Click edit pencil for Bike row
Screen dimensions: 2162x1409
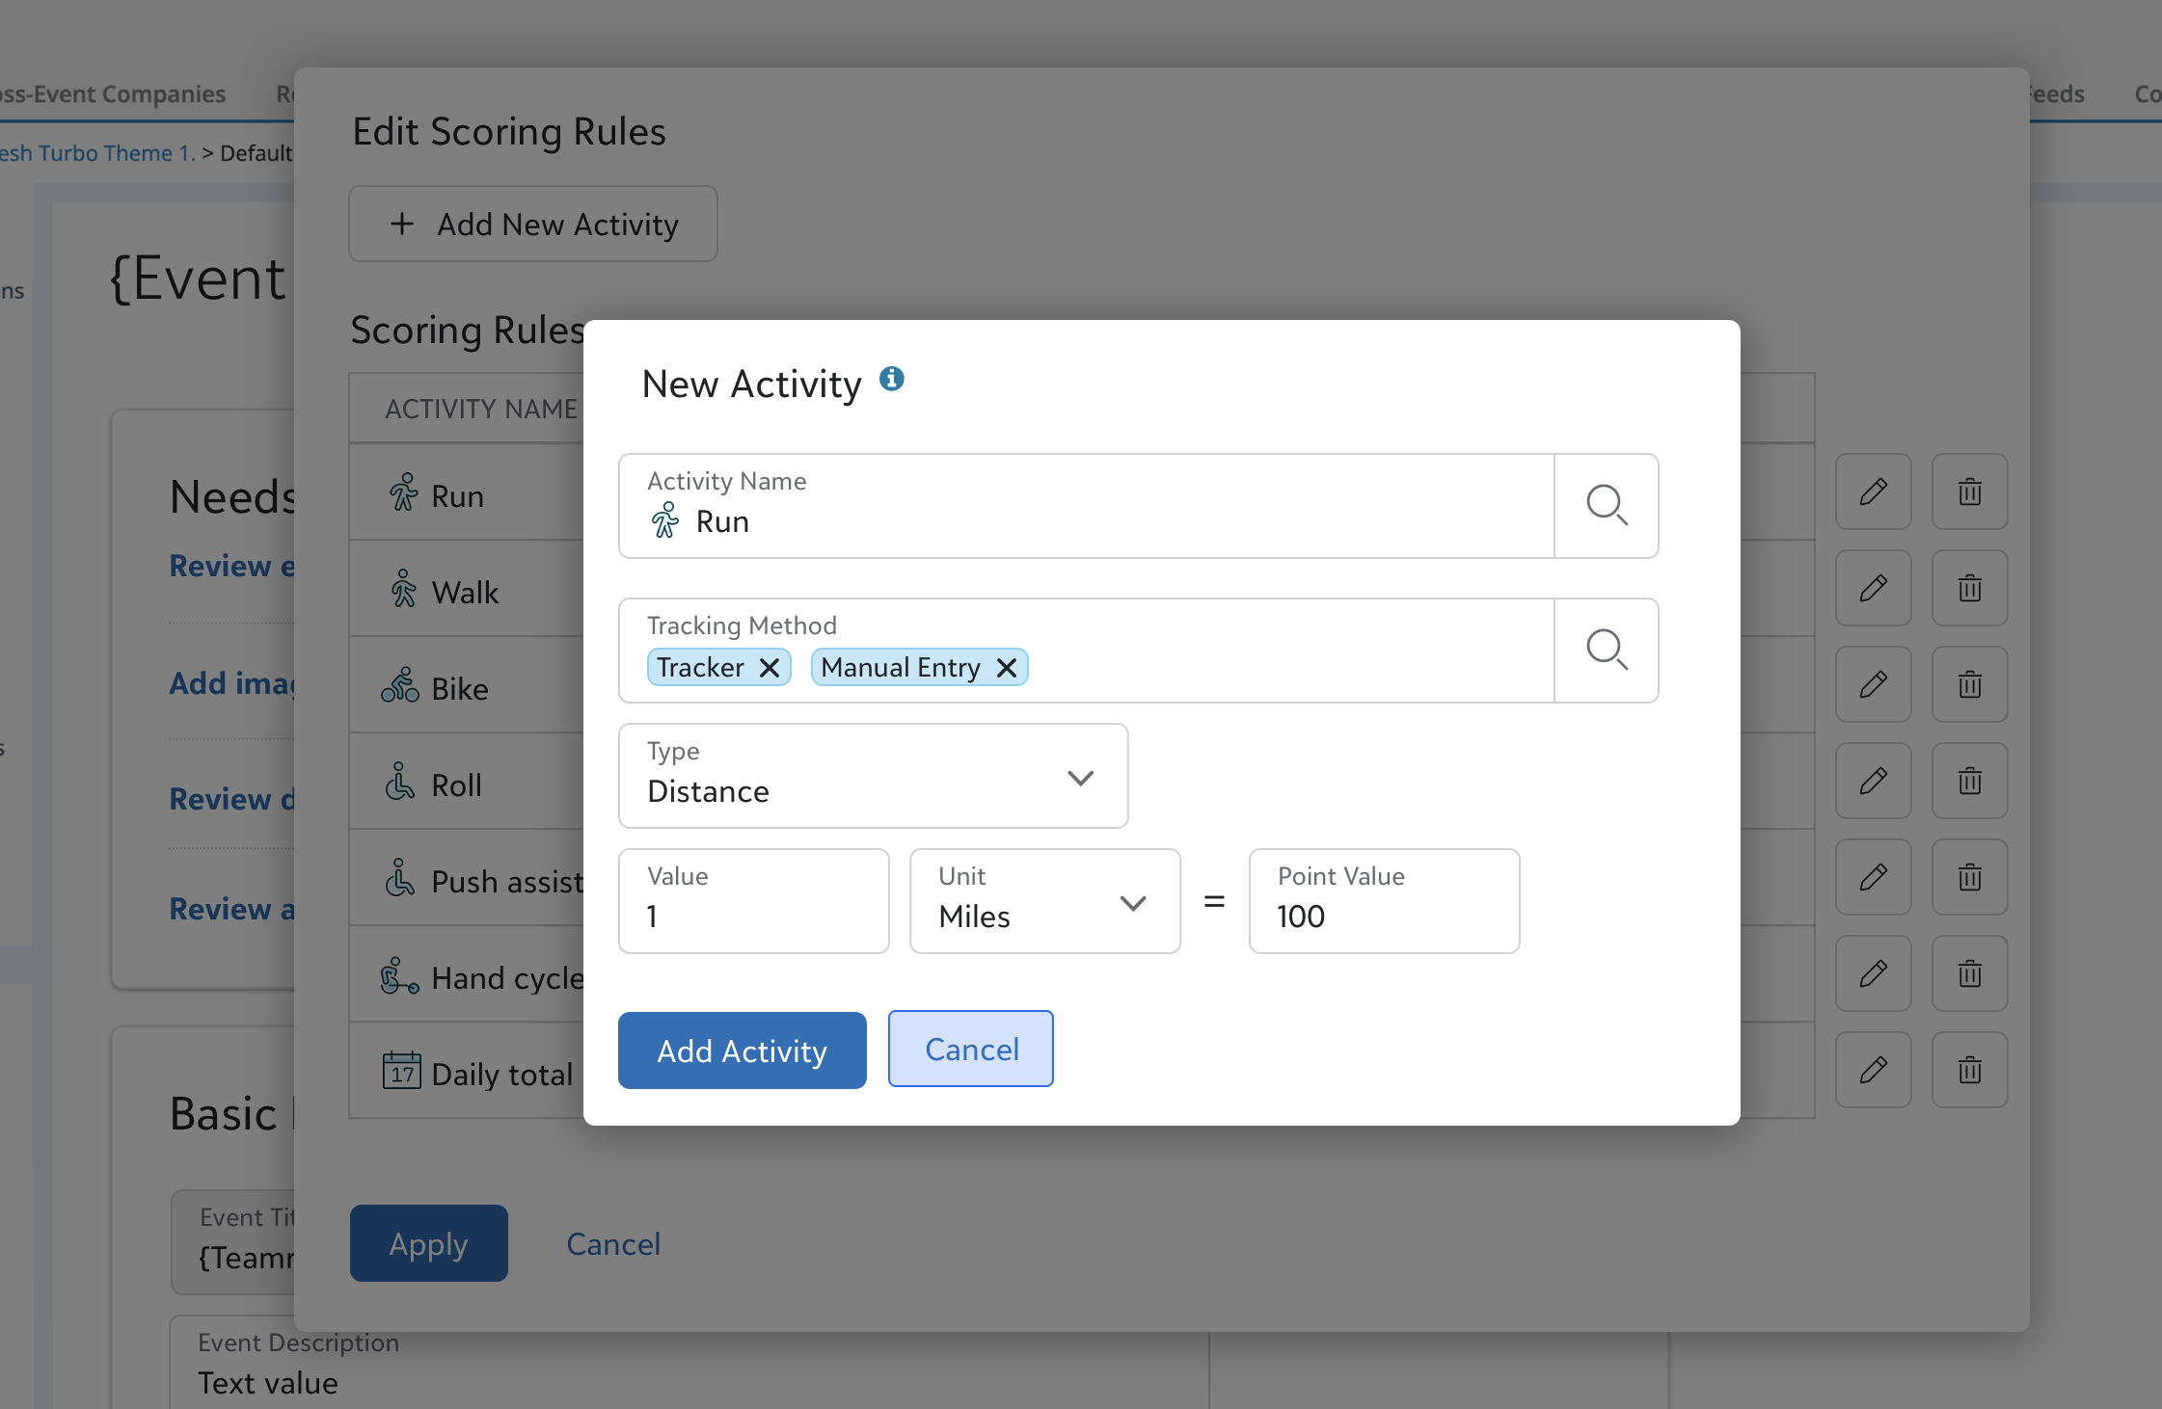tap(1873, 684)
